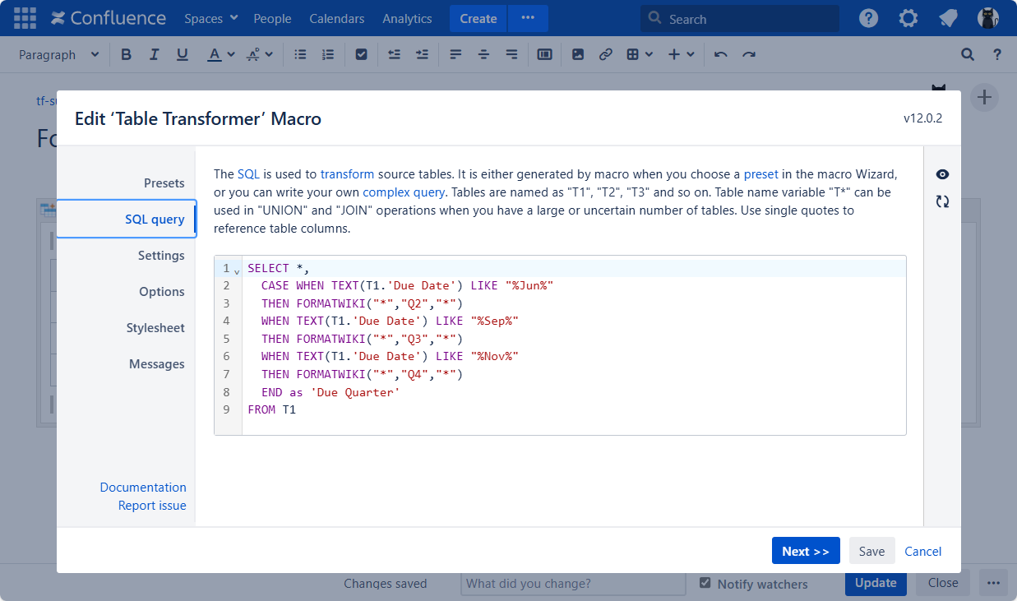
Task: Toggle italic formatting
Action: point(154,53)
